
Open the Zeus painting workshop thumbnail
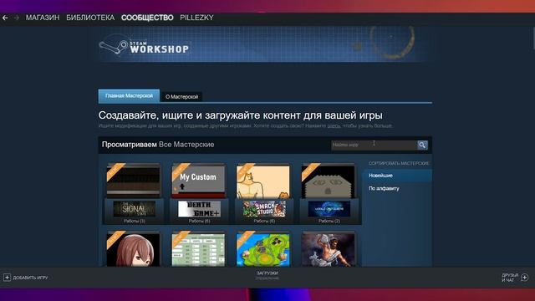(x=328, y=249)
